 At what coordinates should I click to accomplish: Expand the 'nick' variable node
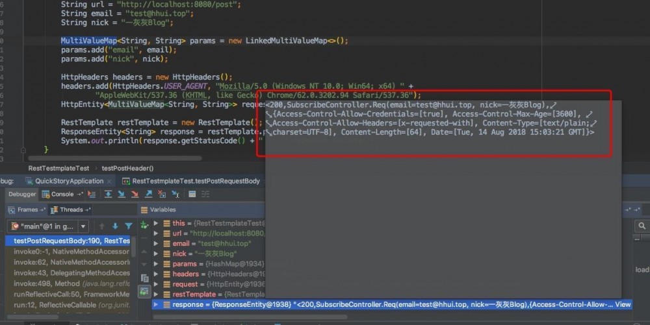[156, 254]
